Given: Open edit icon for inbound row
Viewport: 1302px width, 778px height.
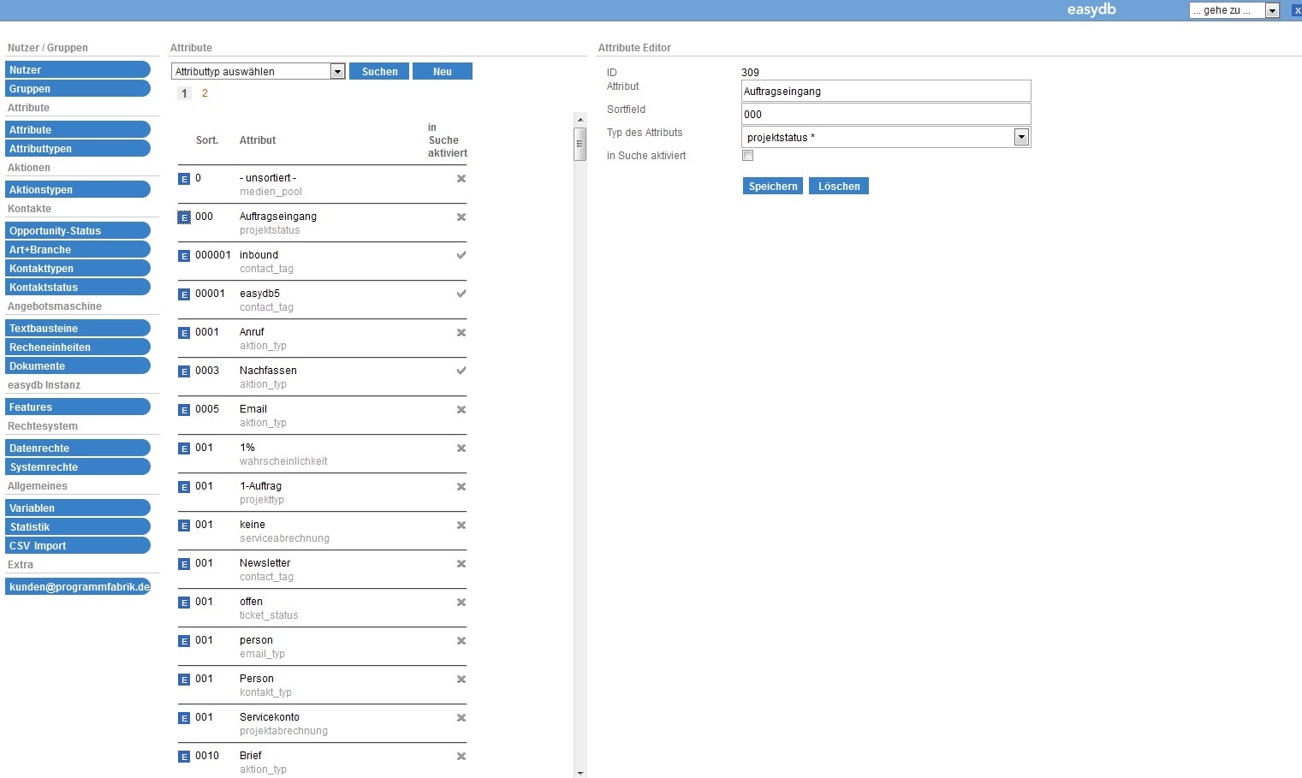Looking at the screenshot, I should tap(184, 256).
